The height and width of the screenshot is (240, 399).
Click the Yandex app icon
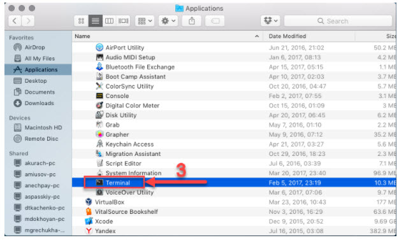click(x=89, y=231)
